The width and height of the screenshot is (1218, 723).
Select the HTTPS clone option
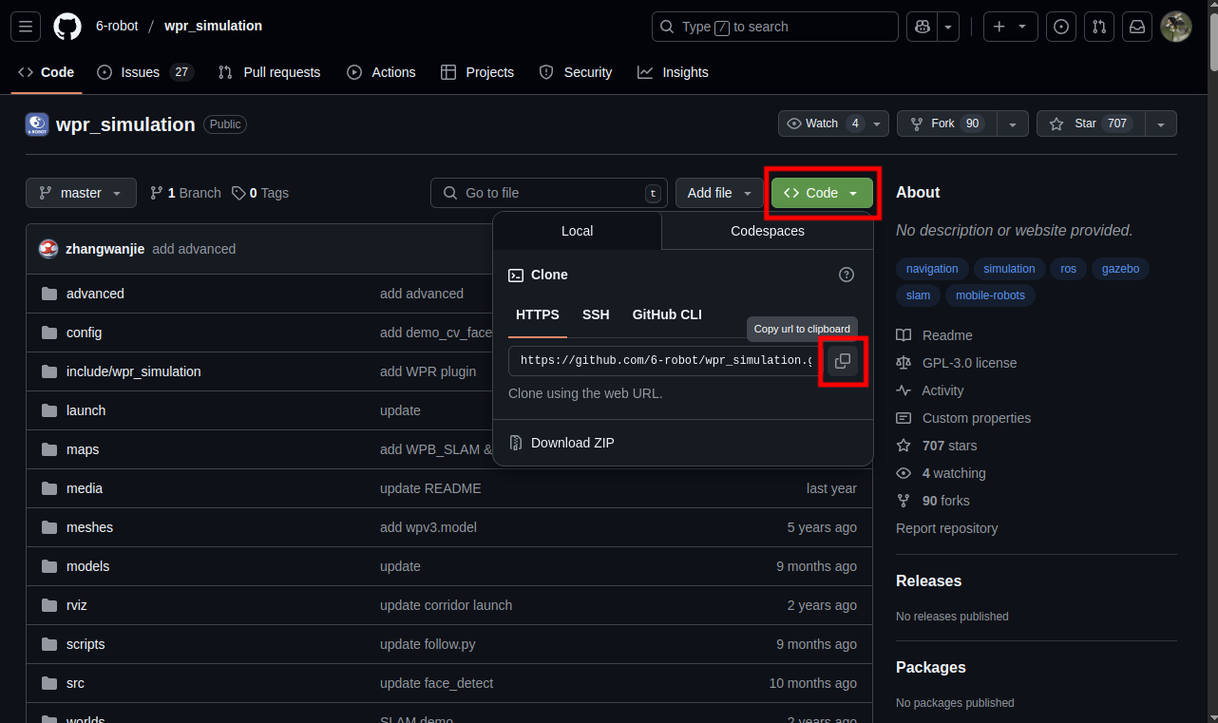coord(538,314)
